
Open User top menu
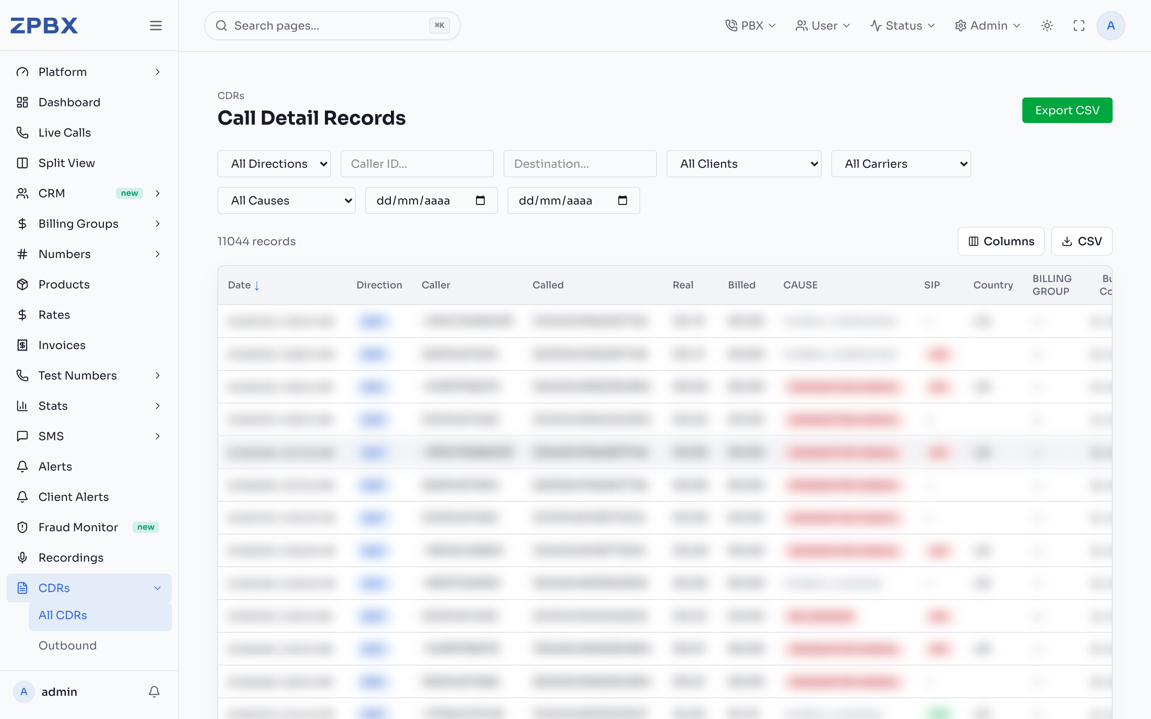823,25
